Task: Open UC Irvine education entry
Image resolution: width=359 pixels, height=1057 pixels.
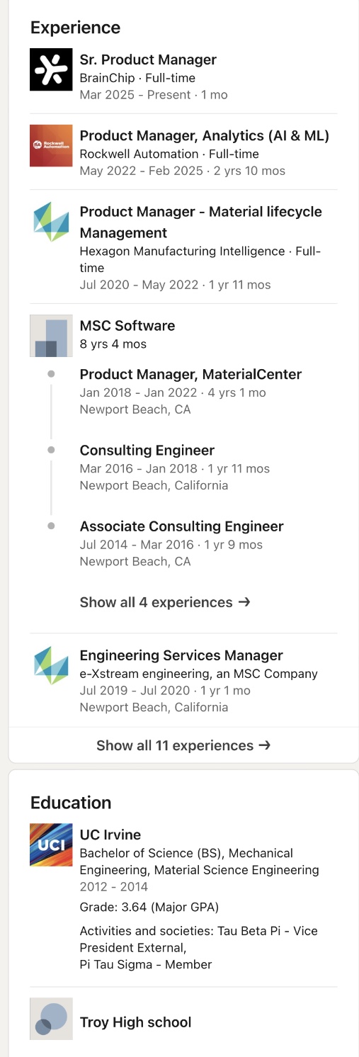Action: [110, 835]
